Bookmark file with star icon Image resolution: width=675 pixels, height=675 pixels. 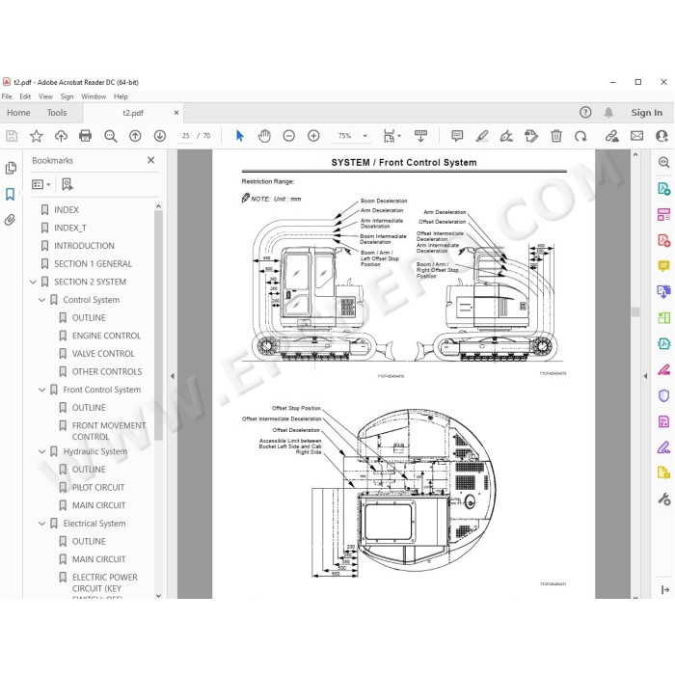(x=37, y=136)
